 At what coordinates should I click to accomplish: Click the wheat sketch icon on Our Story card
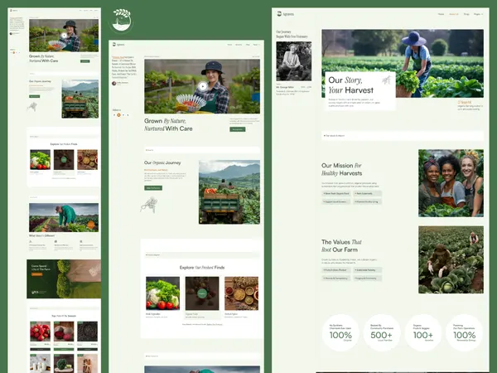tap(386, 80)
